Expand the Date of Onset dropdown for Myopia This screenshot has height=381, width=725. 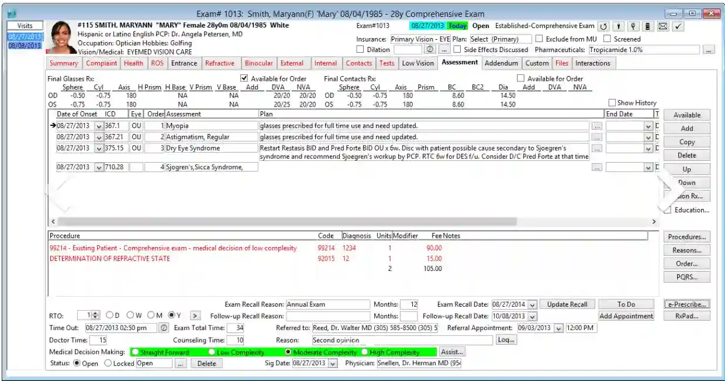98,125
